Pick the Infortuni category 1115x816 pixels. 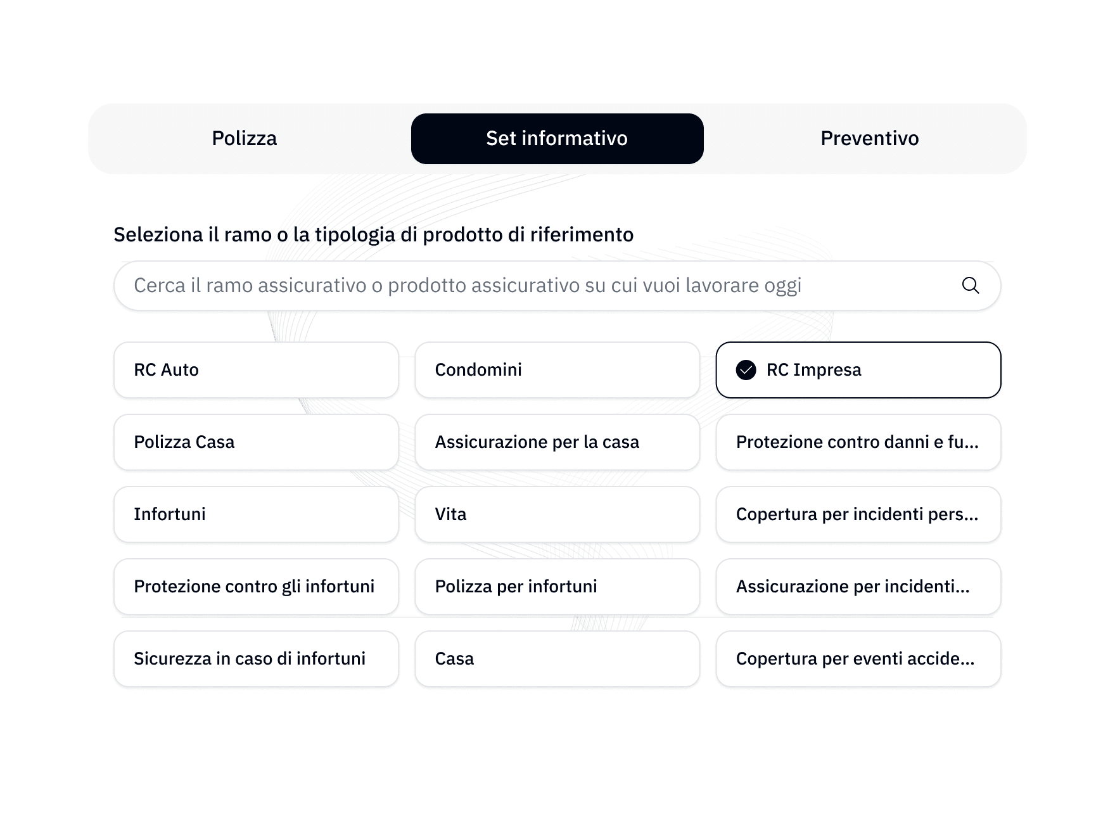tap(256, 514)
